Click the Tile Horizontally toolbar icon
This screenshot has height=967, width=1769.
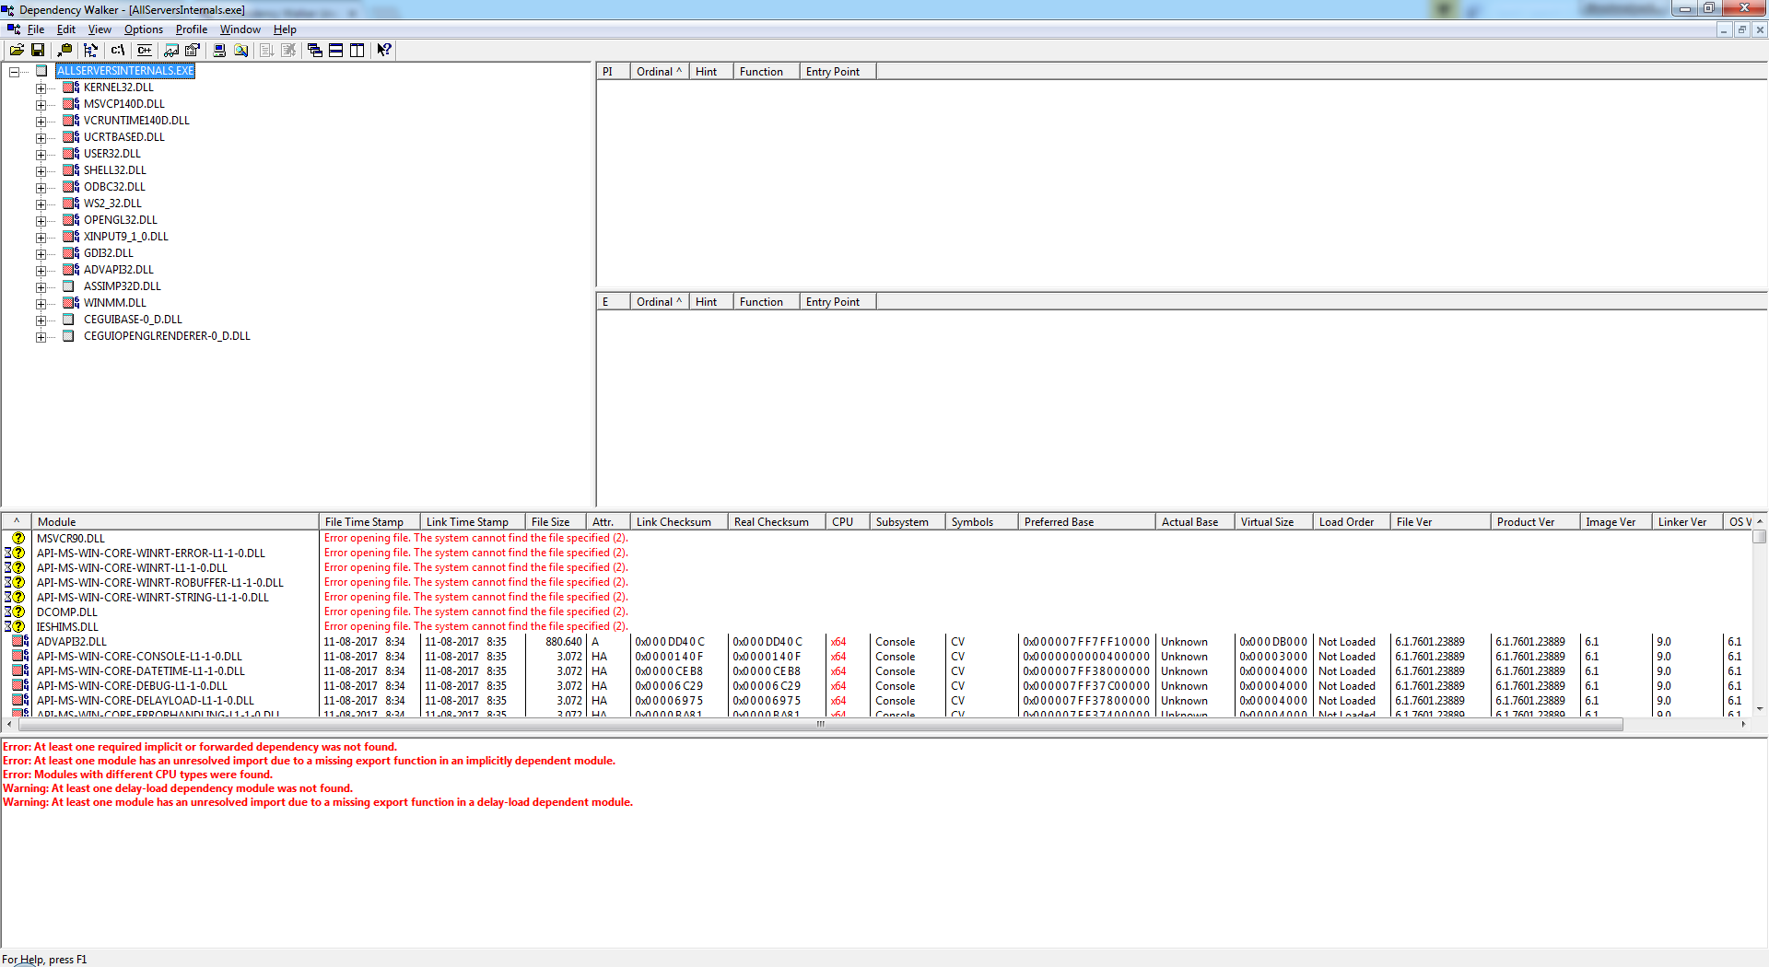336,51
